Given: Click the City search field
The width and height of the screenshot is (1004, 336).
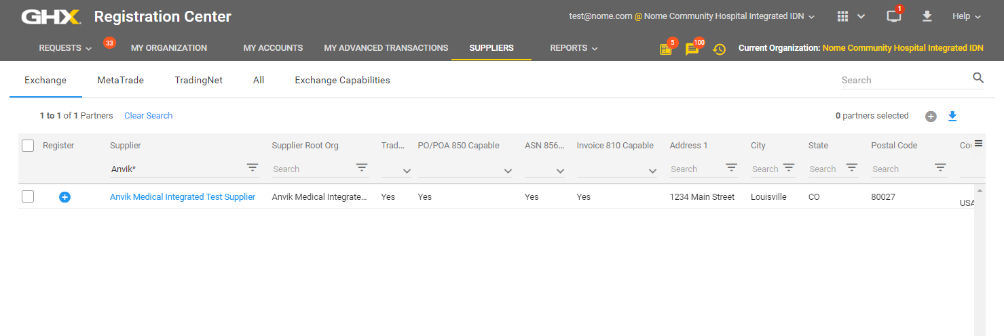Looking at the screenshot, I should pyautogui.click(x=766, y=169).
